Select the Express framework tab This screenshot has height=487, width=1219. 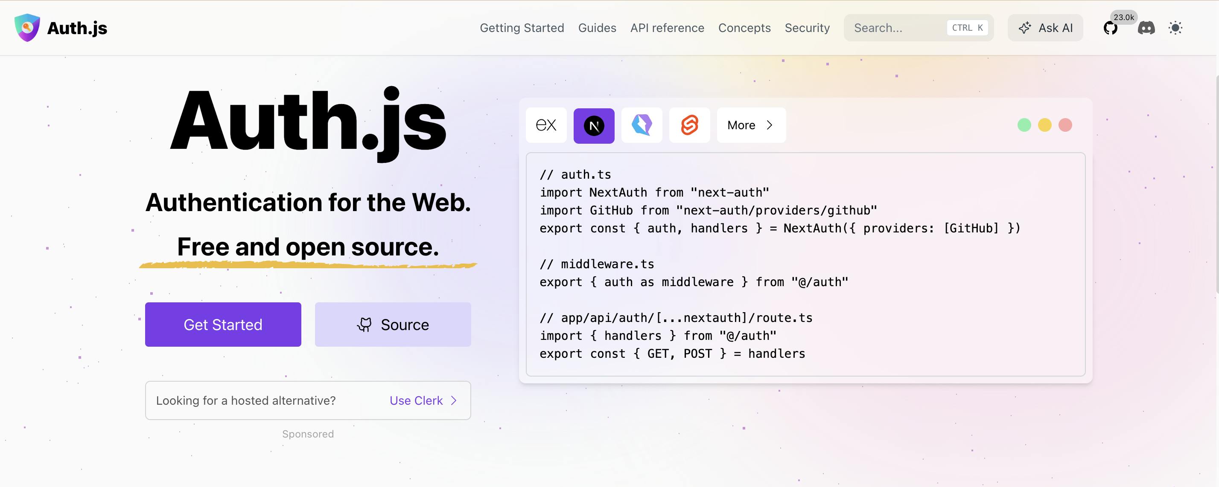click(x=546, y=125)
